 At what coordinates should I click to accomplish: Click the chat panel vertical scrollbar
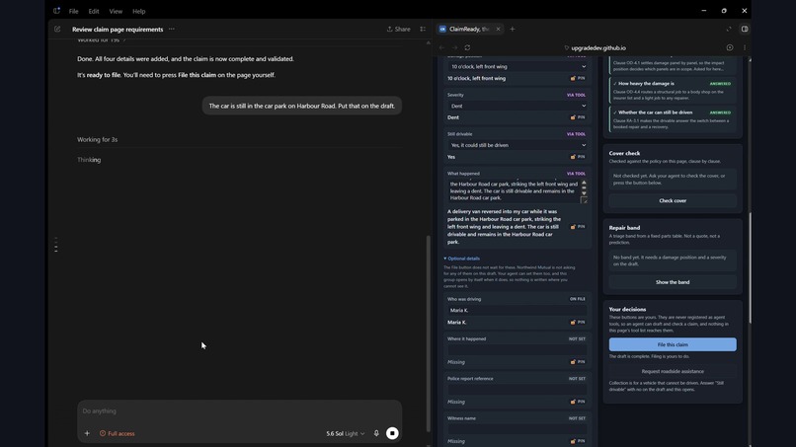(428, 333)
